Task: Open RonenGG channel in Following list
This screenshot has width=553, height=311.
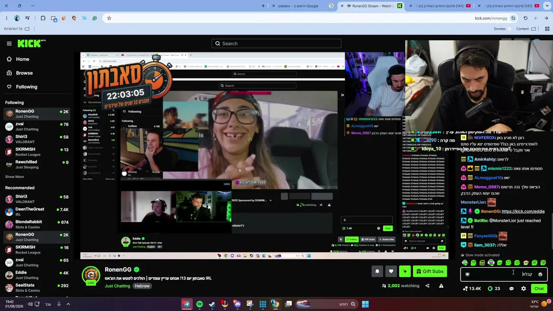Action: [x=37, y=114]
